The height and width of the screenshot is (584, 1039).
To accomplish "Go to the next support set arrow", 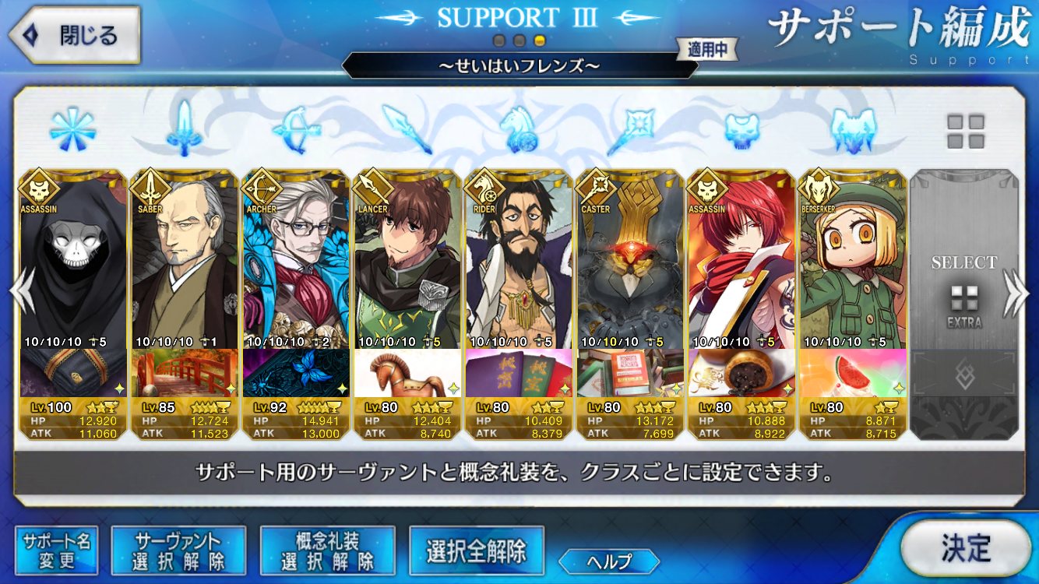I will point(1017,294).
